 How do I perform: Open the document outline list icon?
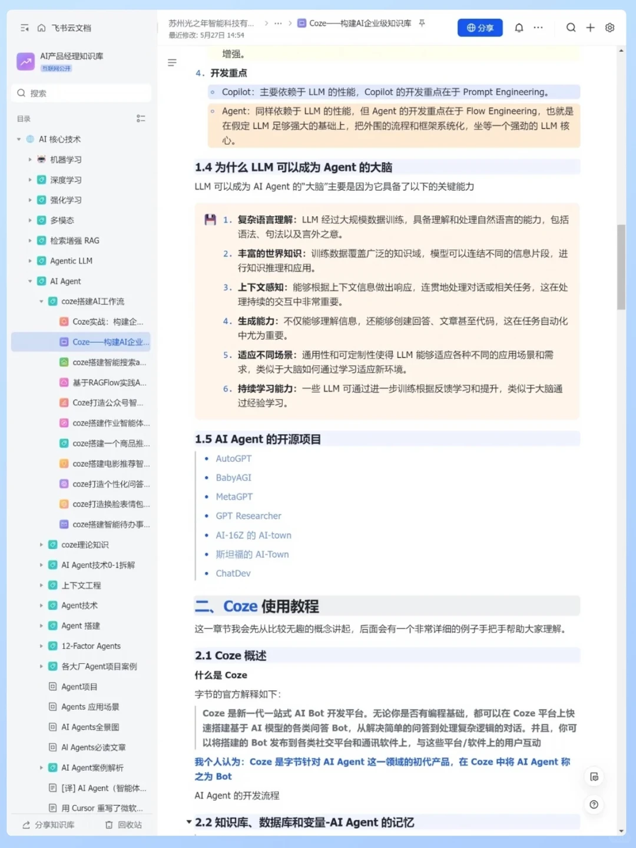(172, 62)
